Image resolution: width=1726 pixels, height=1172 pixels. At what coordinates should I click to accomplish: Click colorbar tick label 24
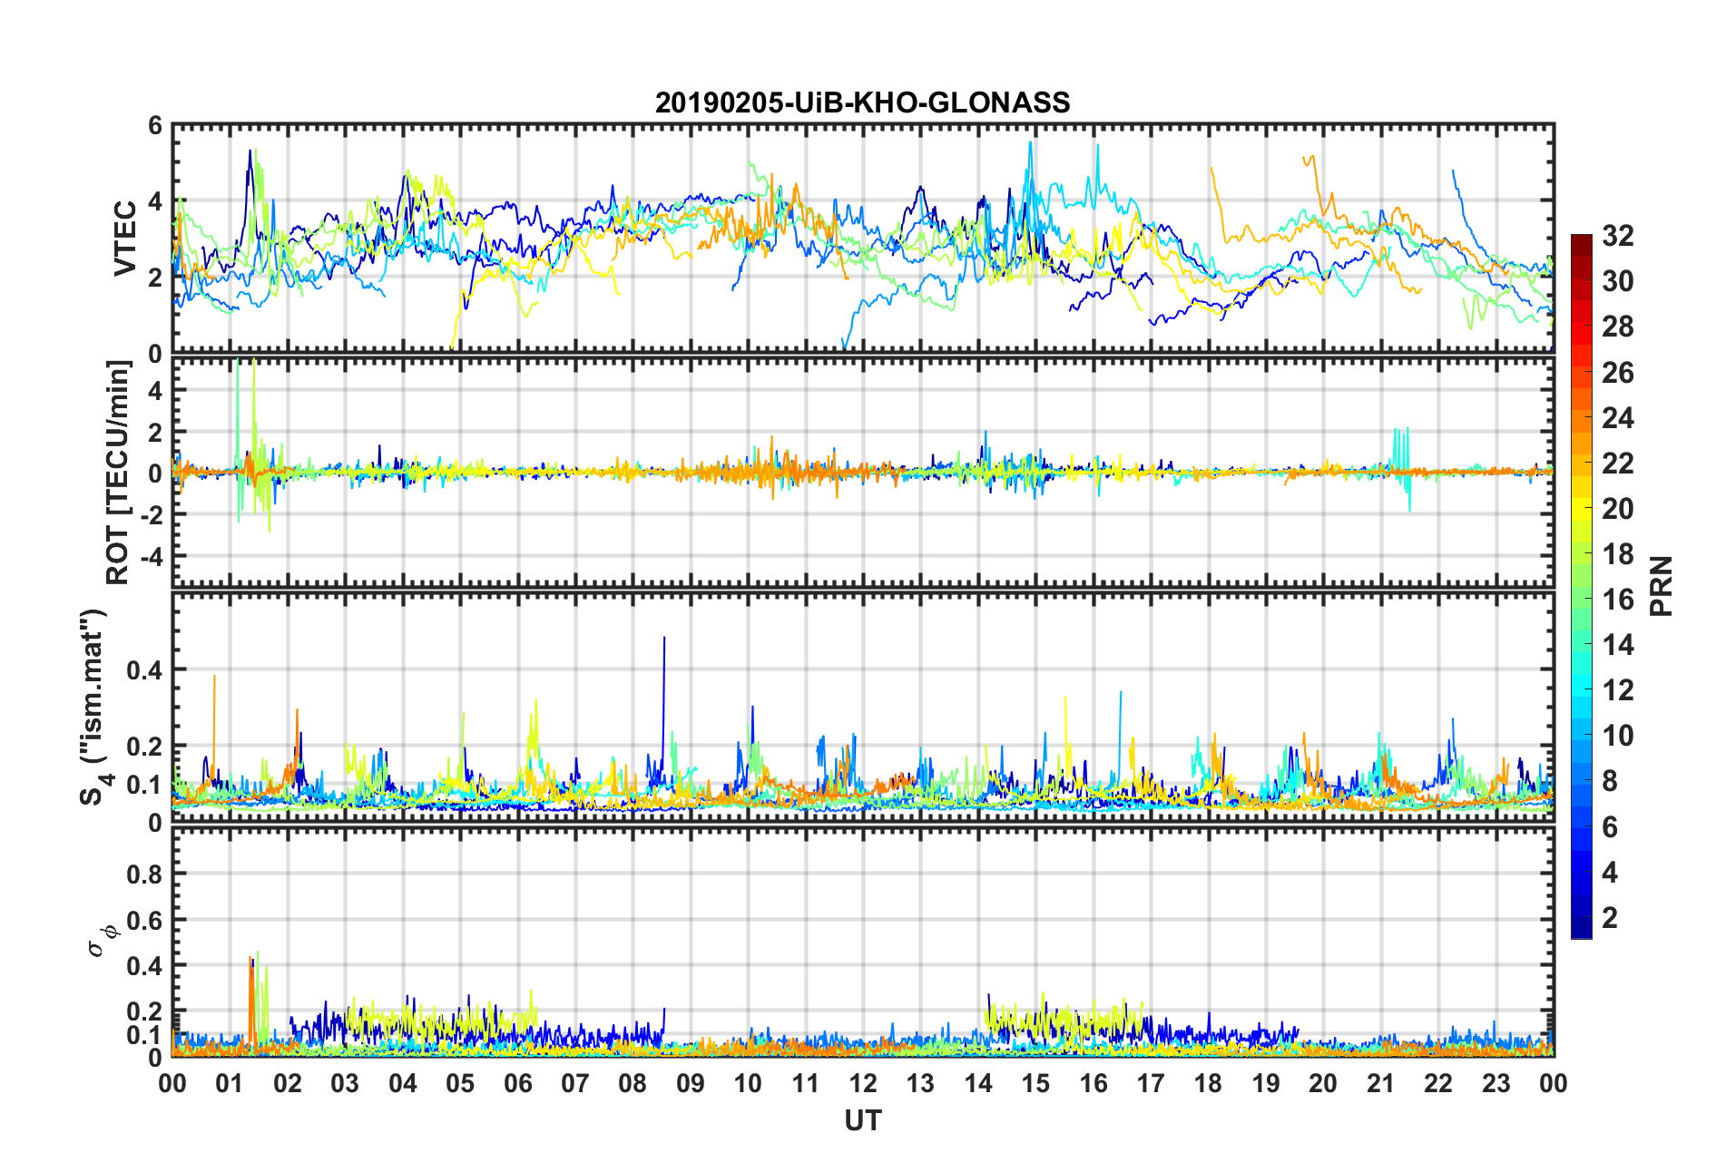1617,418
